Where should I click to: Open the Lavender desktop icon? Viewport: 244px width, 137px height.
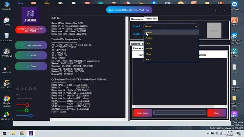235,116
